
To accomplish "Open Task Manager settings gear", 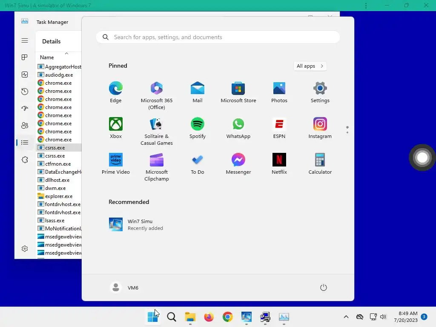I will [x=25, y=249].
